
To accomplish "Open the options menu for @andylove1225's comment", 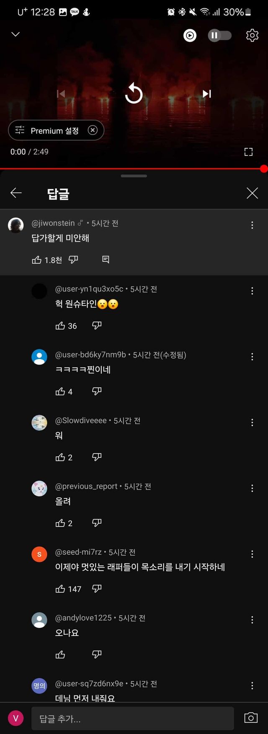I will coord(252,620).
